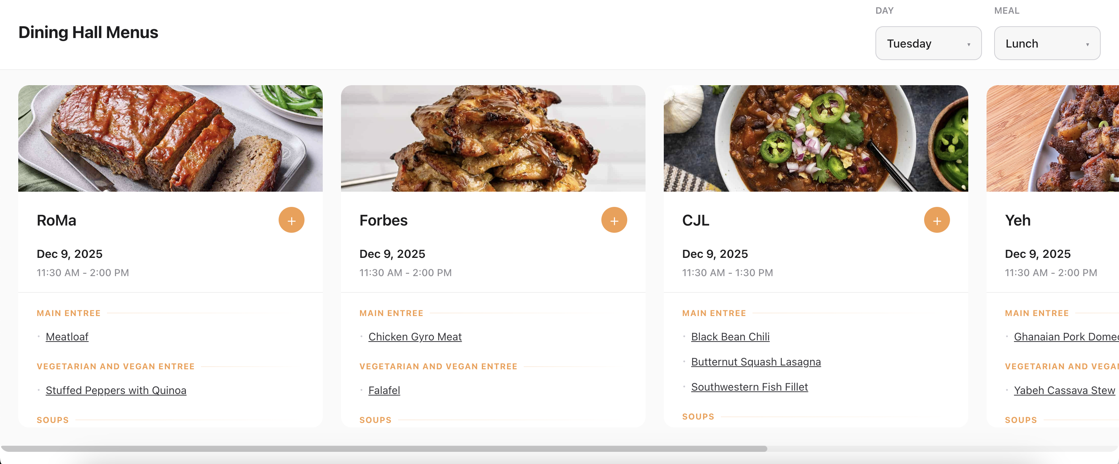Viewport: 1119px width, 464px height.
Task: Select the Falafel menu item
Action: tap(384, 390)
